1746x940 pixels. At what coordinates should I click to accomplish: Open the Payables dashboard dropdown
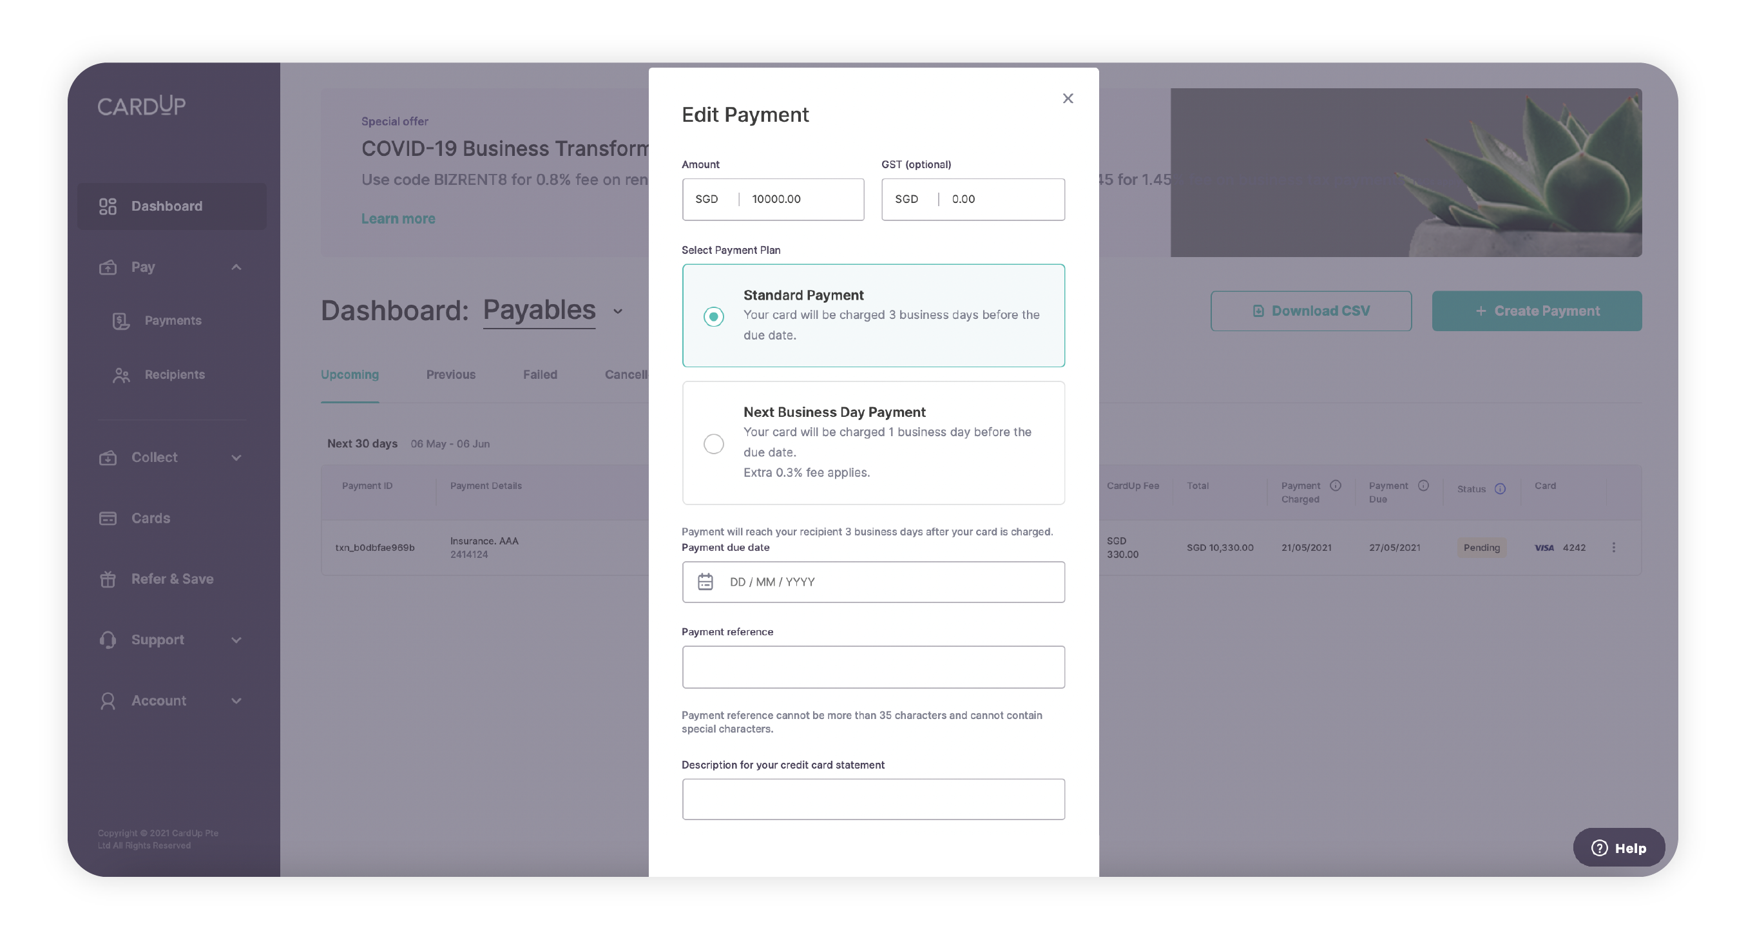pyautogui.click(x=617, y=311)
